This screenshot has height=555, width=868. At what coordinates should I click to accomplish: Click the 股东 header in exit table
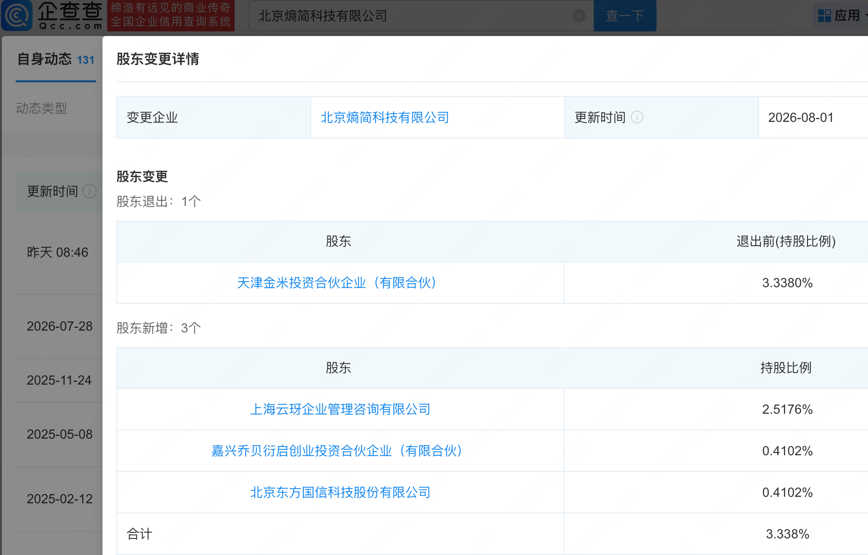pyautogui.click(x=338, y=241)
